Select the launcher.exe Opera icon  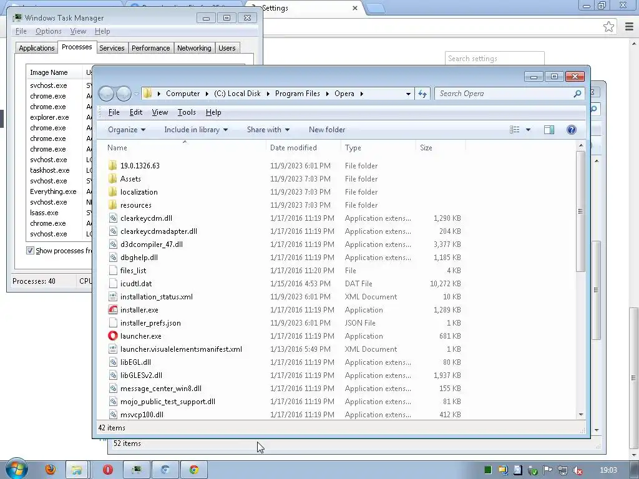113,336
